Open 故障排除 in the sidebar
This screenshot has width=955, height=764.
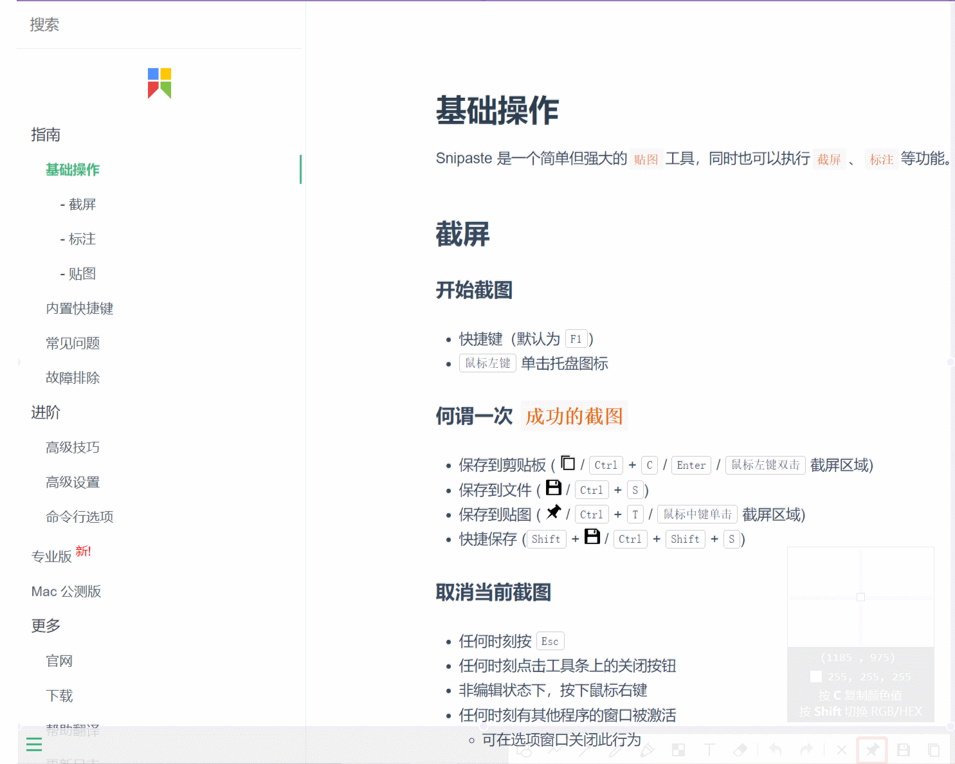point(73,378)
